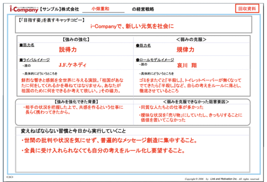Screen dimensions: 267x182
Task: Click the weakness name 規律力
Action: click(x=185, y=49)
